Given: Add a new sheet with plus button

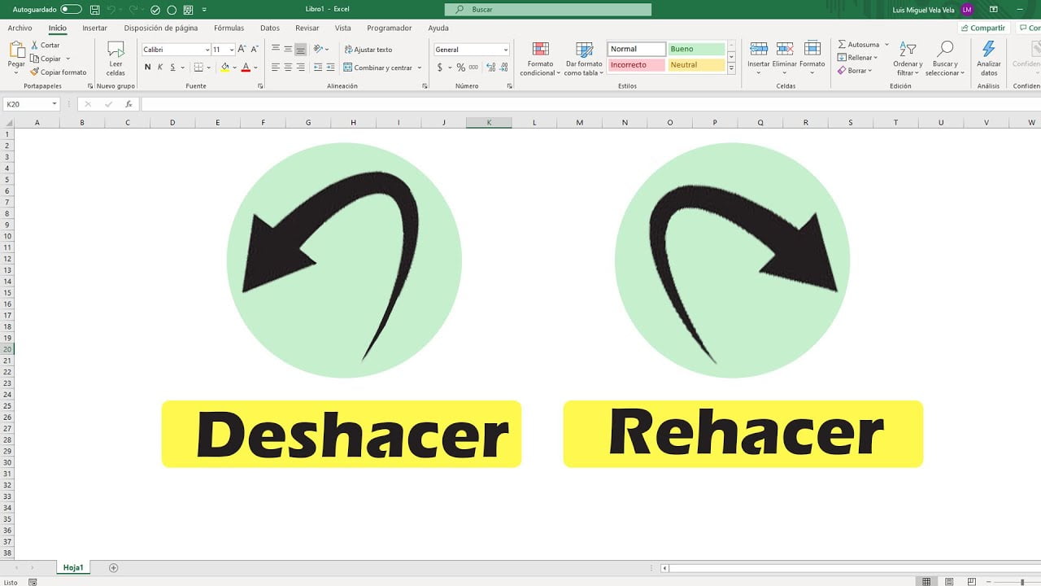Looking at the screenshot, I should tap(113, 567).
